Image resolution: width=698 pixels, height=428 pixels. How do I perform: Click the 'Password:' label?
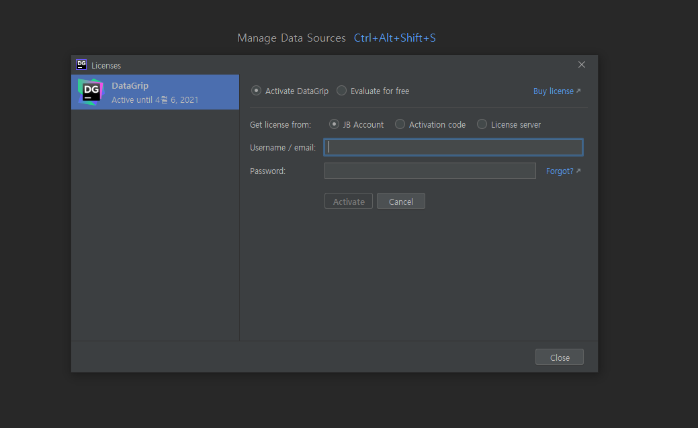267,171
